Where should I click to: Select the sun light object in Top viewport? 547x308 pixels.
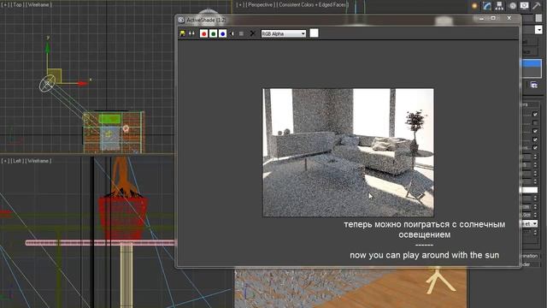[47, 84]
